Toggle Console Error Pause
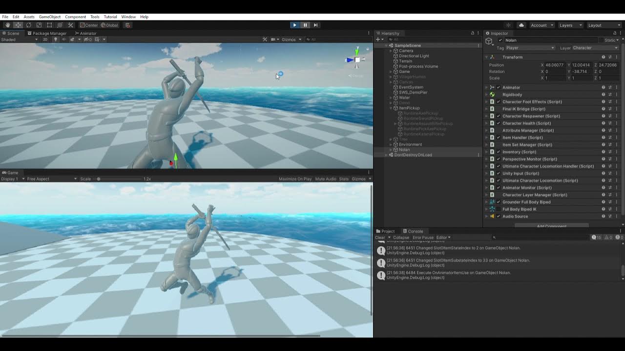The image size is (625, 351). pos(423,237)
